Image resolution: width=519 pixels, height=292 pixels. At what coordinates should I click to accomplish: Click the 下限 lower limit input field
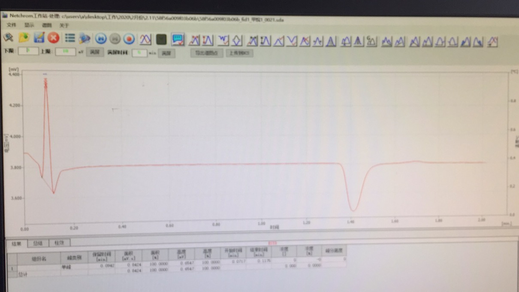coord(28,51)
